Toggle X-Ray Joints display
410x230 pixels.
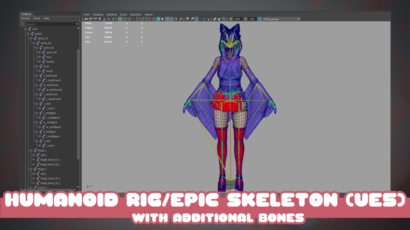coord(223,19)
